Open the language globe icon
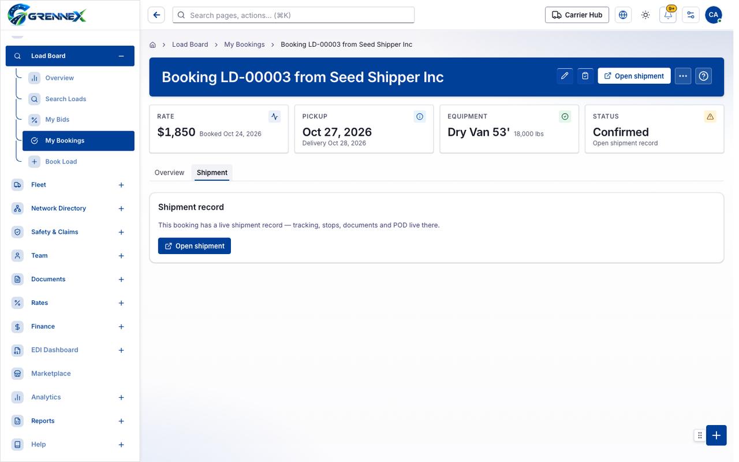 pyautogui.click(x=623, y=15)
